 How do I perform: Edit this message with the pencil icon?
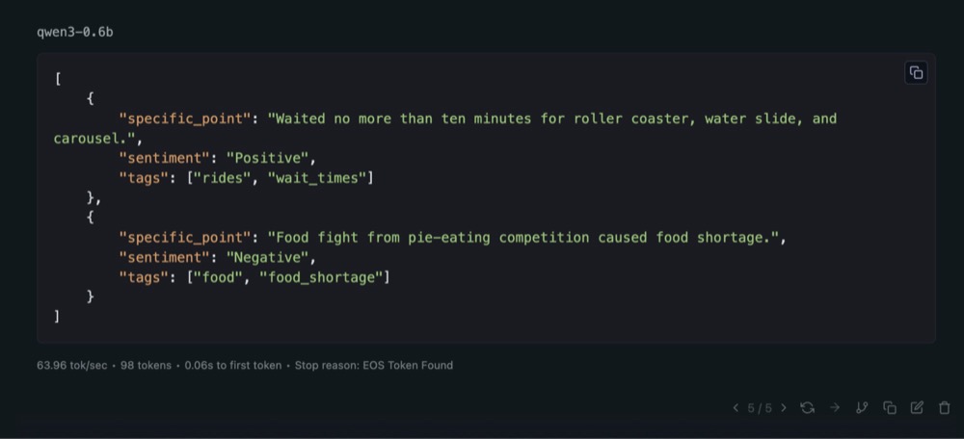(917, 408)
